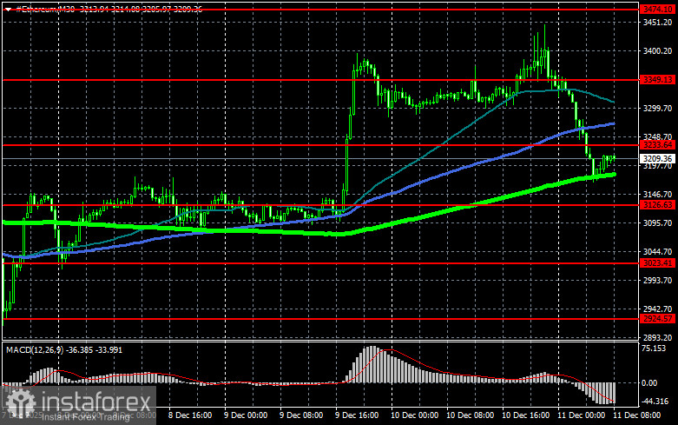Viewport: 678px width, 425px height.
Task: Select the red 2924.57 level label
Action: point(657,319)
